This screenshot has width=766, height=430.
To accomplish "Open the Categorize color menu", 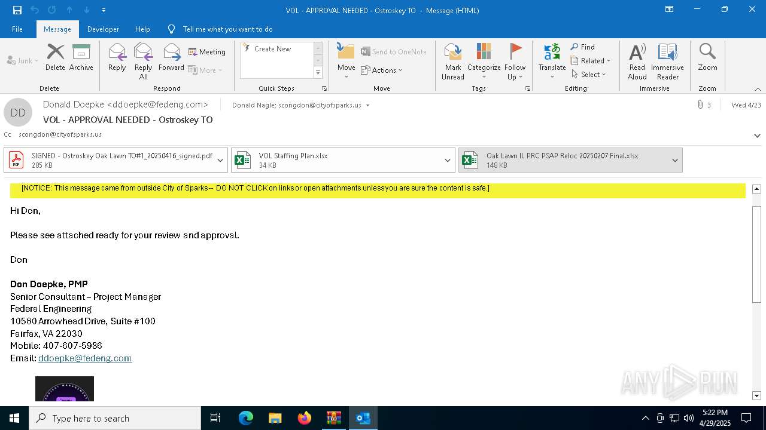I will click(x=484, y=61).
